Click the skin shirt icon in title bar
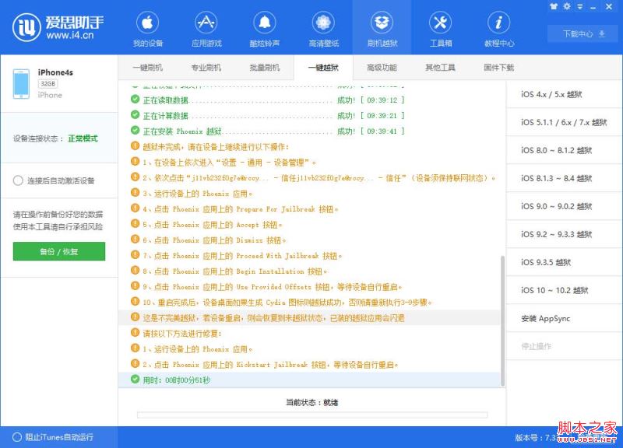623x448 pixels. (x=554, y=6)
